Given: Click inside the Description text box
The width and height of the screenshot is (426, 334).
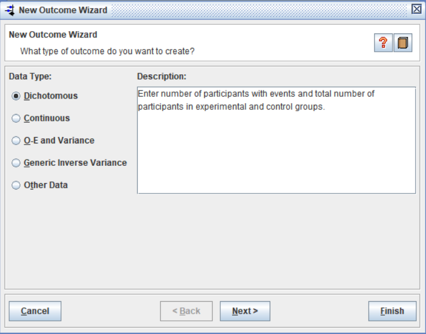Looking at the screenshot, I should click(x=276, y=150).
